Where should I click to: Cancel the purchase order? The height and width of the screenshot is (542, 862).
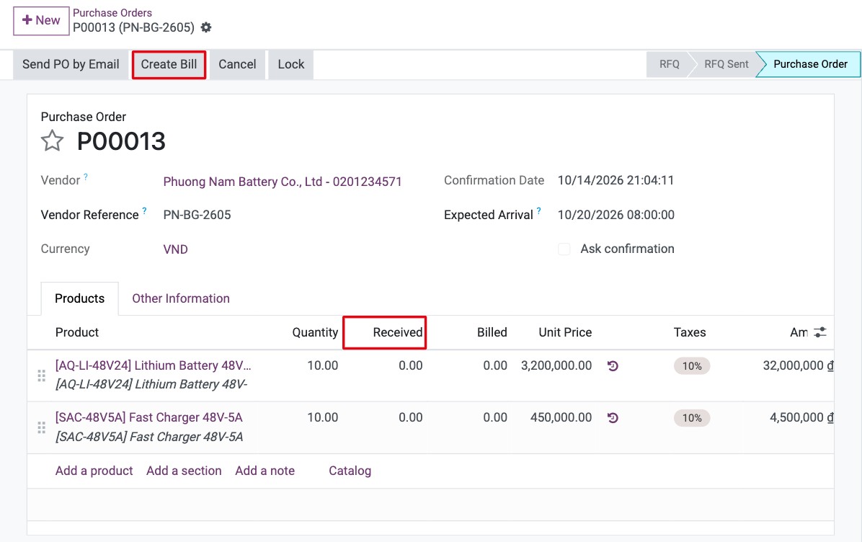[x=238, y=64]
